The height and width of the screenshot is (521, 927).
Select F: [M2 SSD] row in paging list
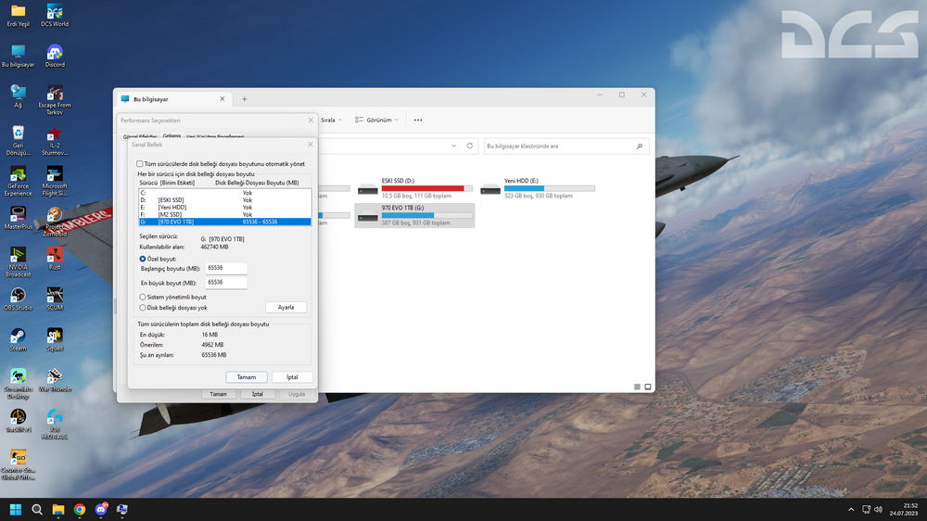224,215
